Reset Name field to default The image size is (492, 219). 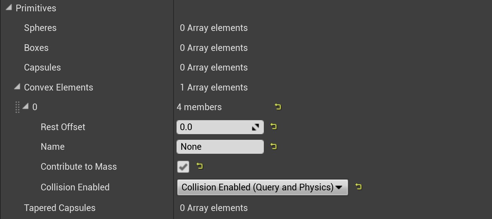pyautogui.click(x=273, y=146)
